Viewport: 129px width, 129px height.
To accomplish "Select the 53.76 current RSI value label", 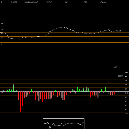I will tap(119, 31).
